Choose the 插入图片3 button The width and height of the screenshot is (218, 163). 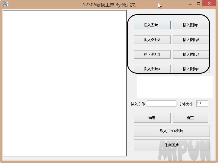pos(152,54)
